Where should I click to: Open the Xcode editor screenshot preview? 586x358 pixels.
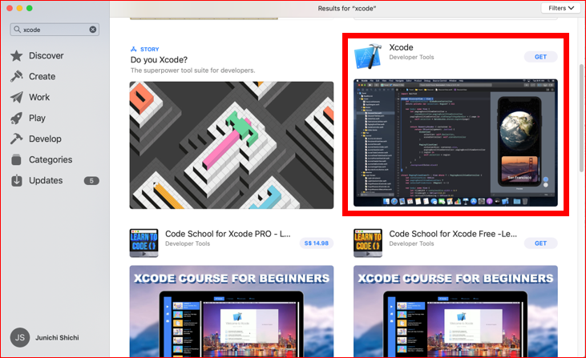tap(455, 143)
